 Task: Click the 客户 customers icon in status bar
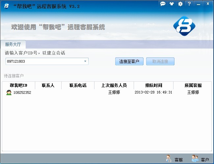[x=195, y=158]
